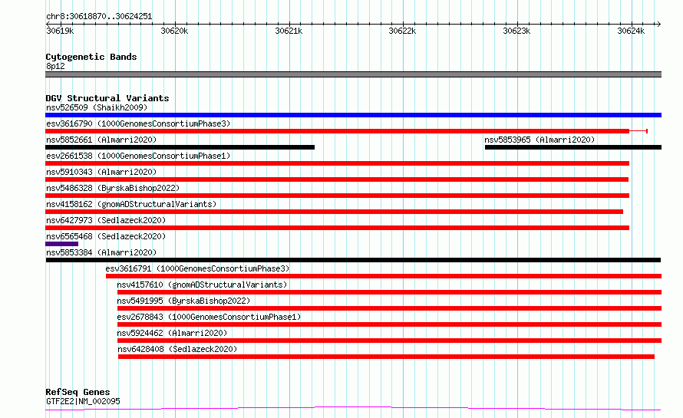Select the blue nsv526509 variant bar
The image size is (683, 418).
click(353, 115)
